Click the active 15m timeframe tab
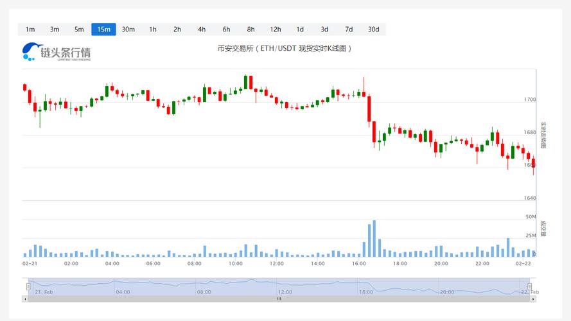 (103, 29)
